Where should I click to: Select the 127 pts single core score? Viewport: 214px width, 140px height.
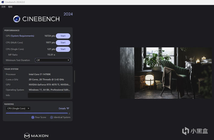[x=51, y=49]
